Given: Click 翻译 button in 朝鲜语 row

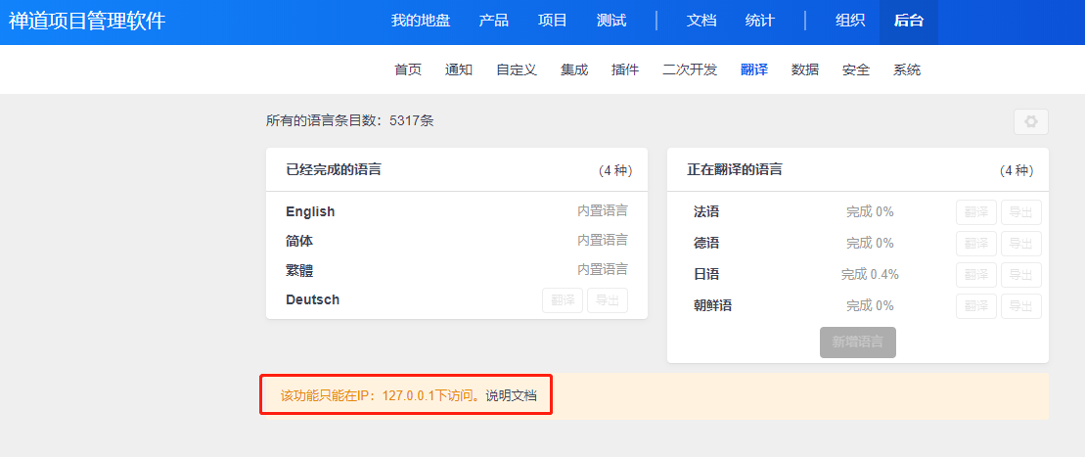Looking at the screenshot, I should coord(976,306).
